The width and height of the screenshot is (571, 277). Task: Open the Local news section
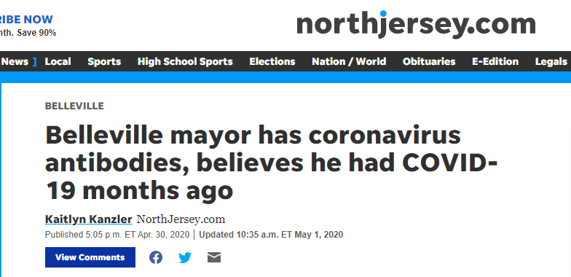58,61
